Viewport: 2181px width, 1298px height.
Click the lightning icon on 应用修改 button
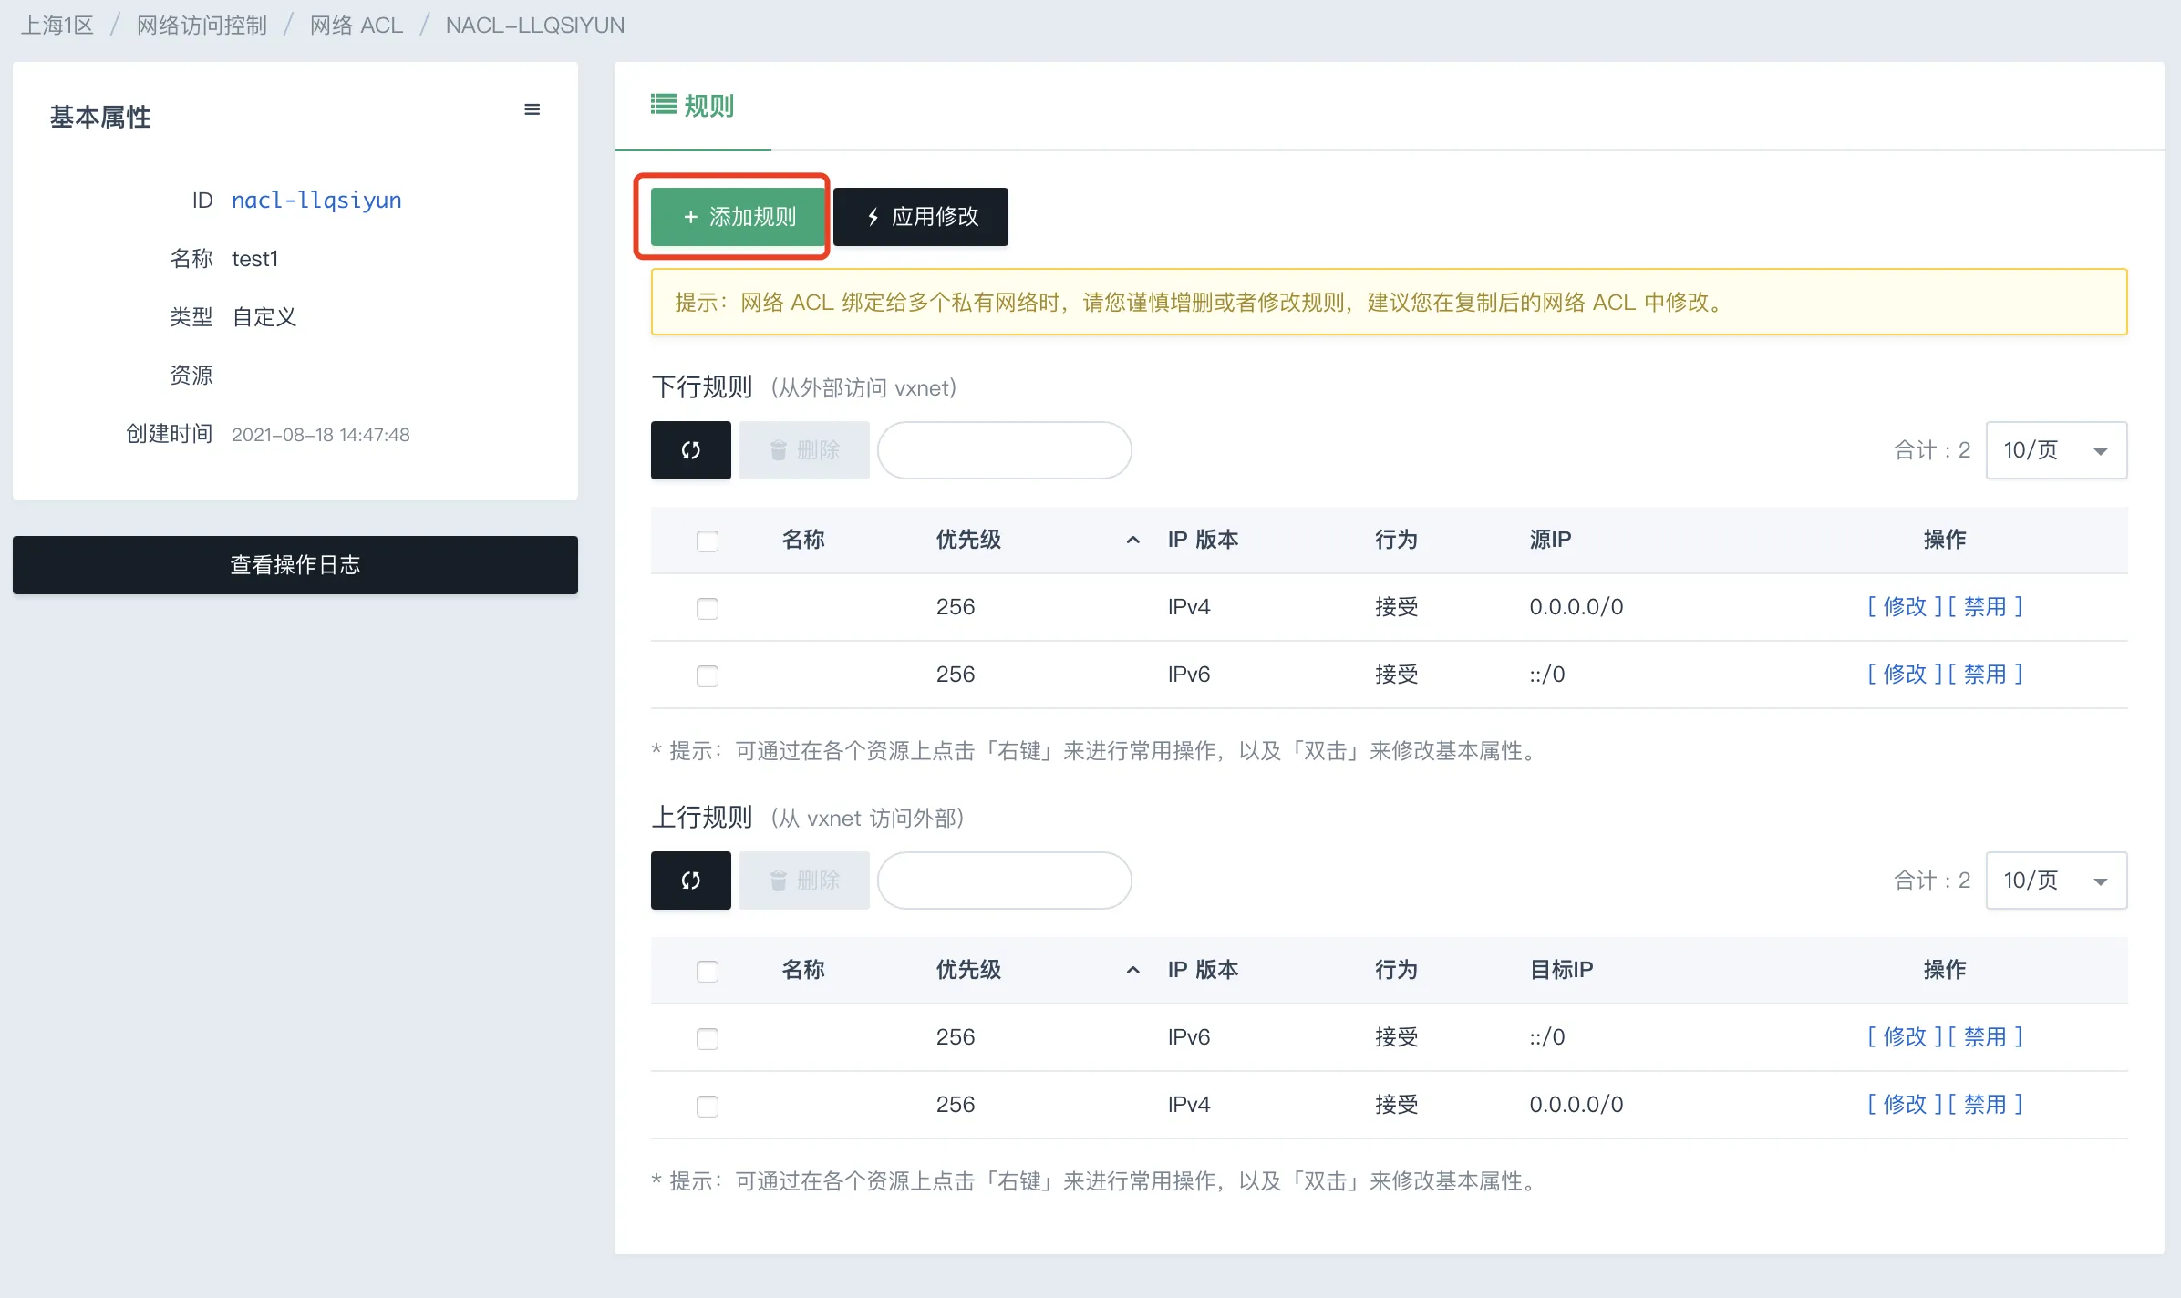872,217
